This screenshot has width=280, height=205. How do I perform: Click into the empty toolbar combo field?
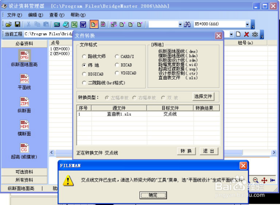coord(163,24)
